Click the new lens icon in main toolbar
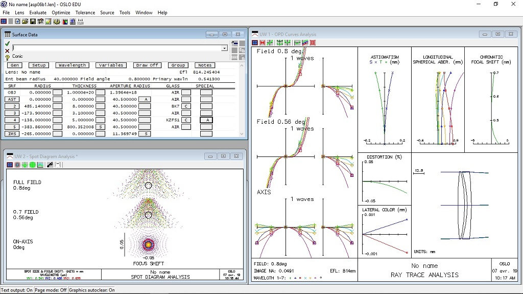The height and width of the screenshot is (294, 523). point(17,21)
